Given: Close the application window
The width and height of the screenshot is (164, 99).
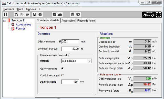Looking at the screenshot, I should tap(157, 2).
